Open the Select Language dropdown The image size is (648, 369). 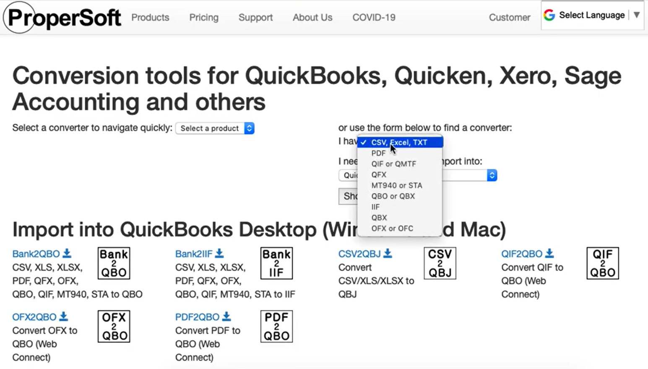pos(592,15)
